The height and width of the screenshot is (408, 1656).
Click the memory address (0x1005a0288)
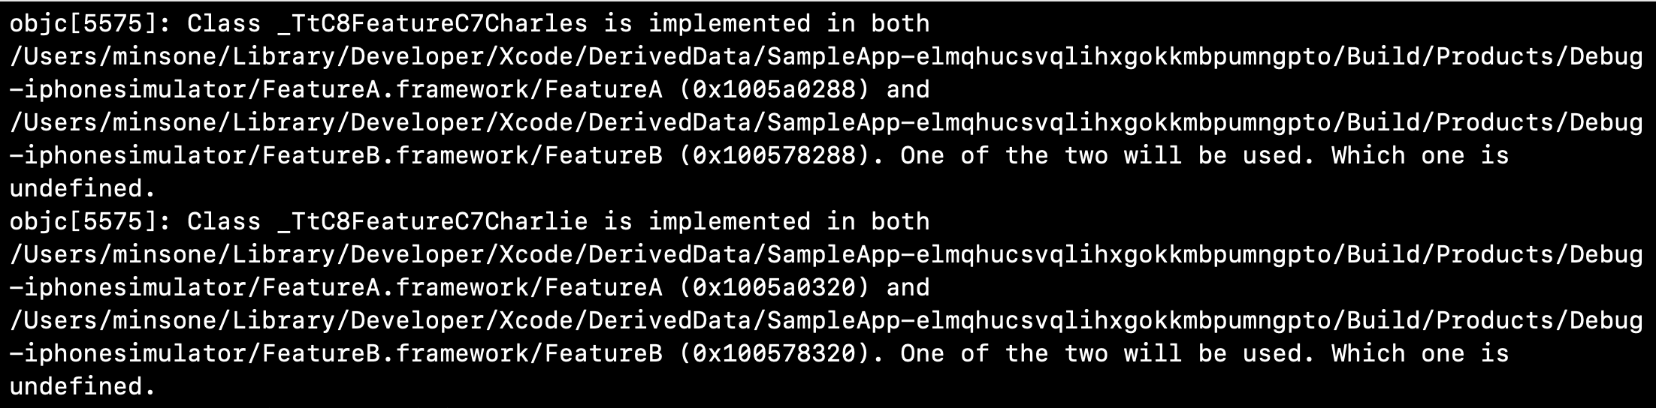tap(775, 90)
